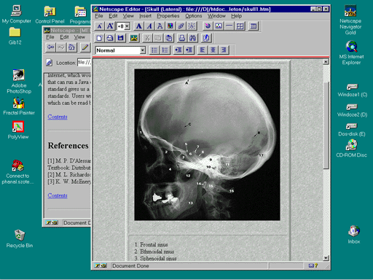This screenshot has height=280, width=373.
Task: Toggle italic text style
Action: [149, 26]
